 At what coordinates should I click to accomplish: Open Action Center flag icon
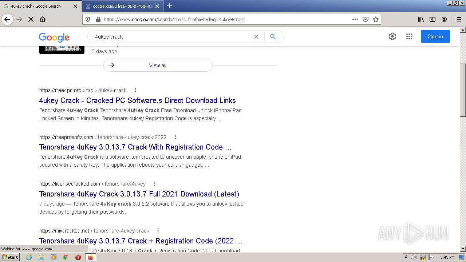(x=431, y=257)
